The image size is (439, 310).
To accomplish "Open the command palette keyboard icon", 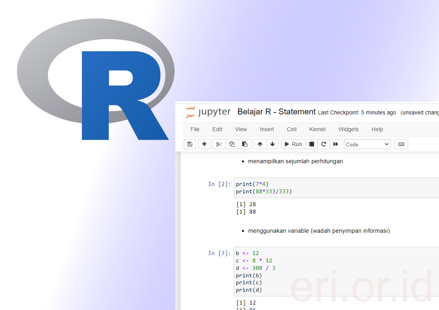I will point(401,144).
